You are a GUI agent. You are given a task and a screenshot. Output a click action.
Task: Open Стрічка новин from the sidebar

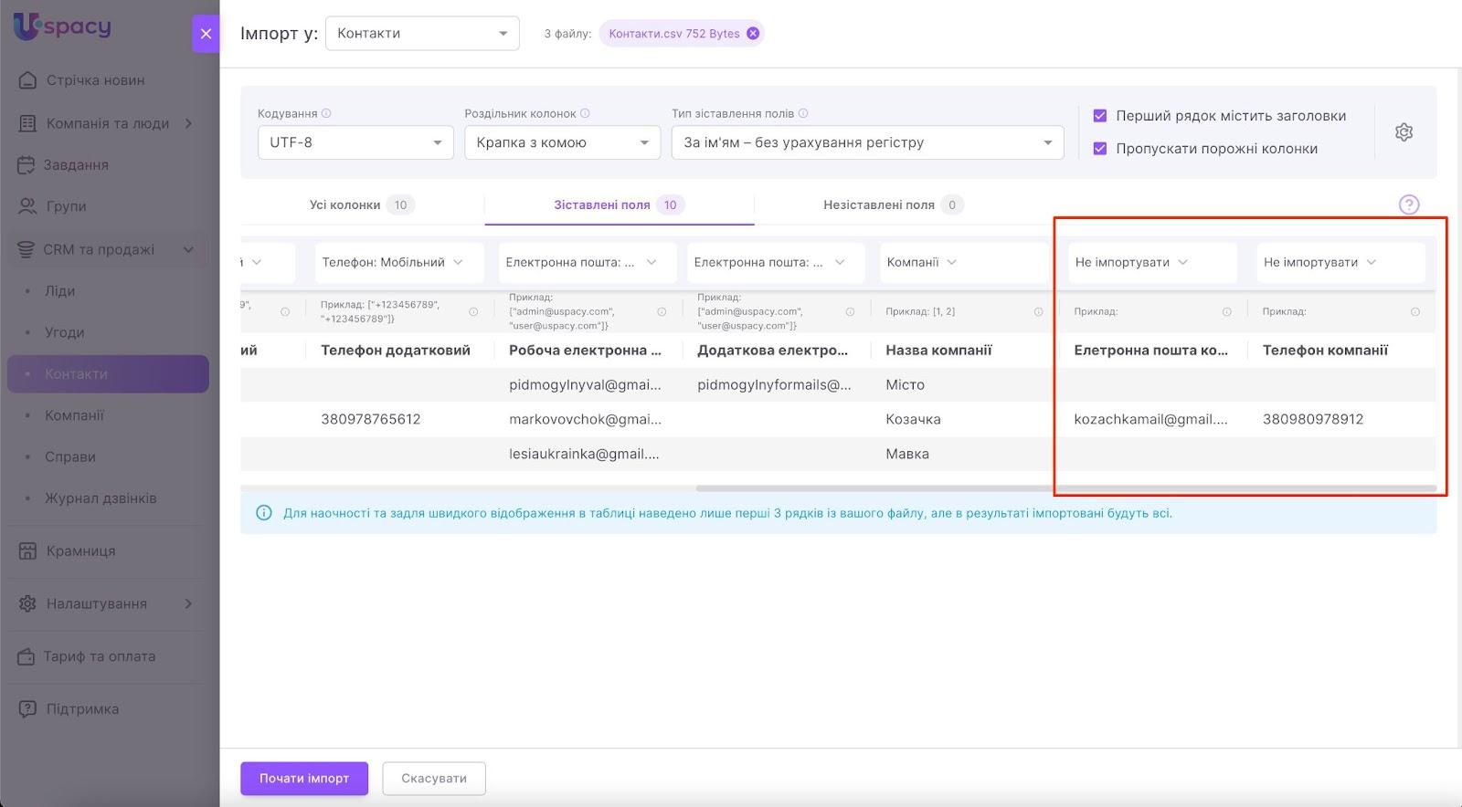tap(95, 80)
